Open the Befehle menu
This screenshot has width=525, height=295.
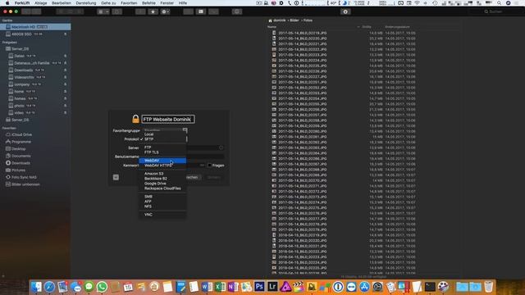point(148,3)
